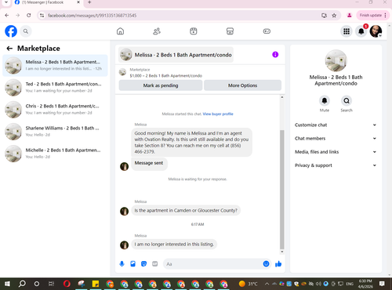
Task: Expand the Chat members section
Action: tap(336, 139)
